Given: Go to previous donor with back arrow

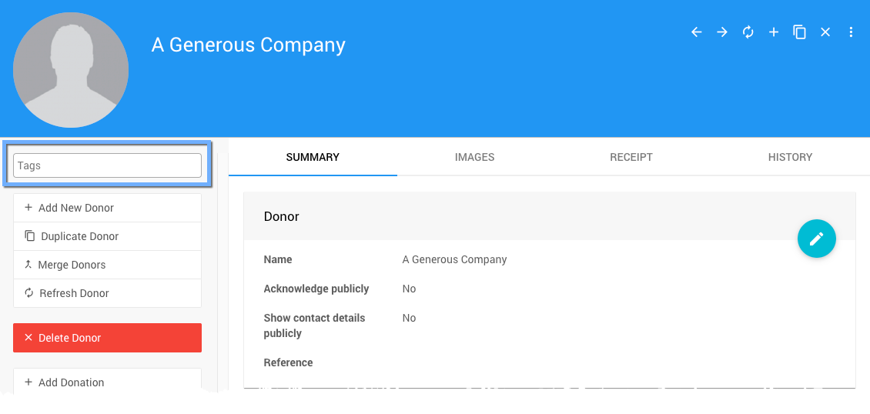Looking at the screenshot, I should tap(697, 32).
